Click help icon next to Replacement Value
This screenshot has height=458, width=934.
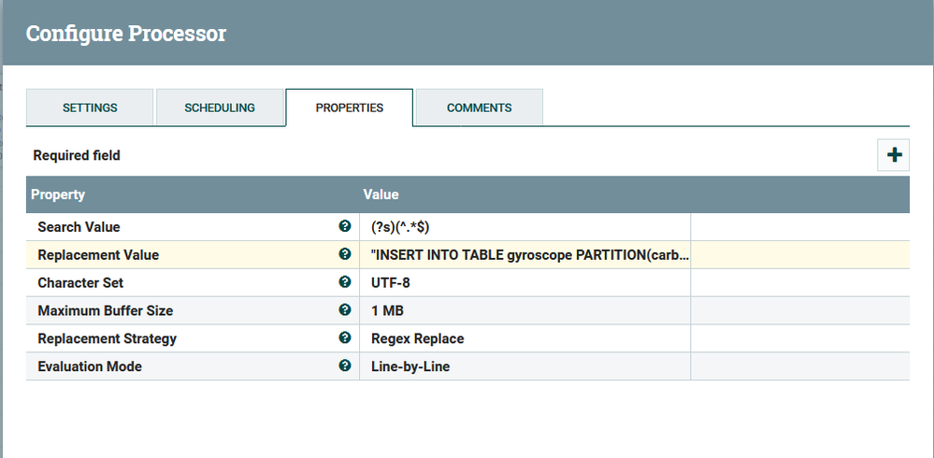(x=345, y=254)
